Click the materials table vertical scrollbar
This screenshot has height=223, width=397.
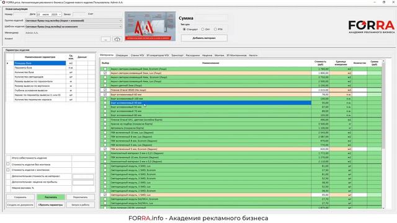pyautogui.click(x=383, y=106)
